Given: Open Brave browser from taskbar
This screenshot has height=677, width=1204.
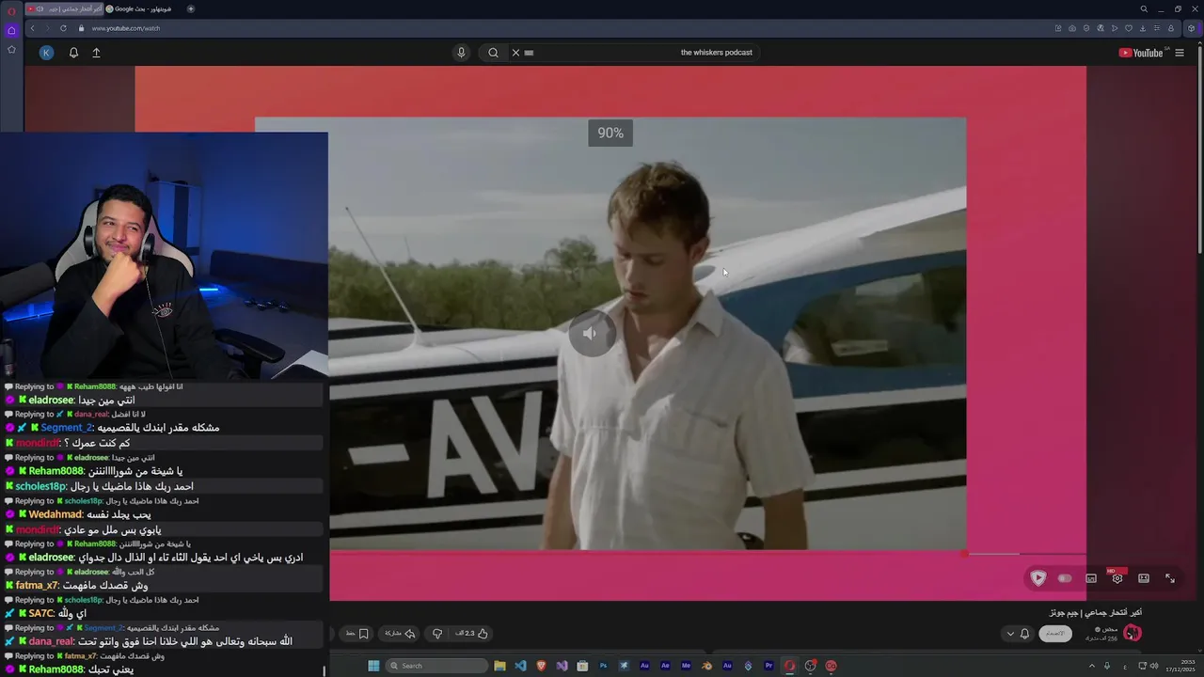Looking at the screenshot, I should [542, 666].
